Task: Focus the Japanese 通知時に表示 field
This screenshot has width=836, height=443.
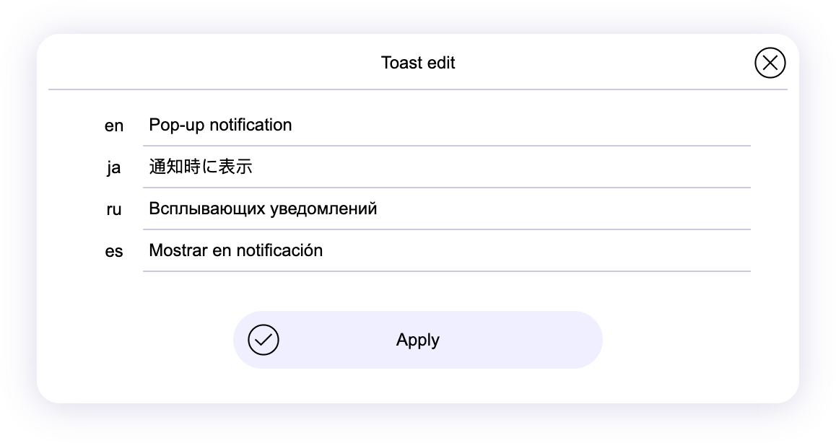Action: pyautogui.click(x=446, y=167)
